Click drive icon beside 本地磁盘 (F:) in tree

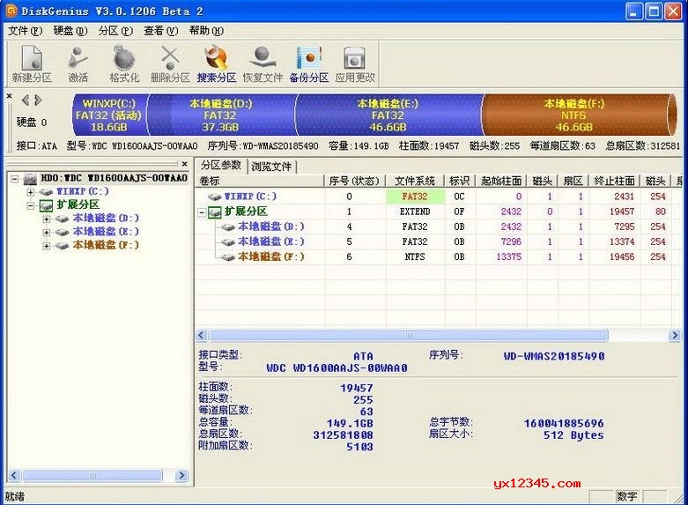coord(62,246)
